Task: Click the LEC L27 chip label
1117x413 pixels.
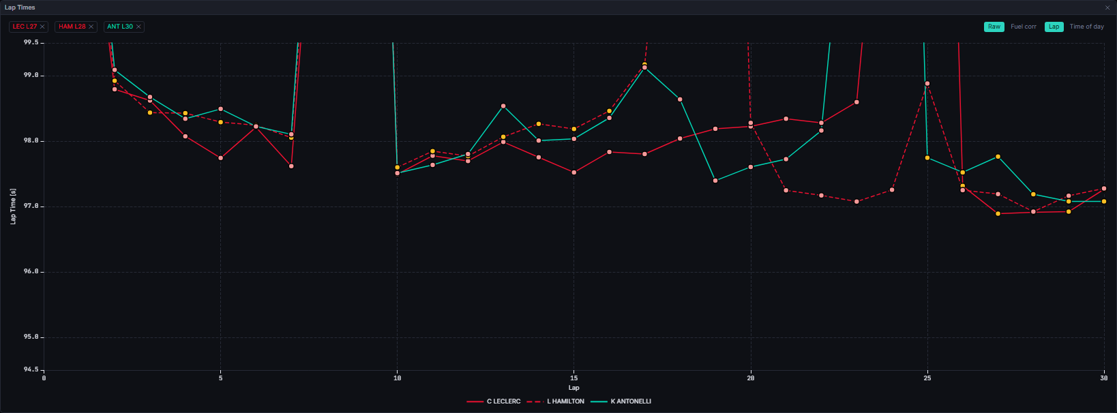Action: (25, 27)
